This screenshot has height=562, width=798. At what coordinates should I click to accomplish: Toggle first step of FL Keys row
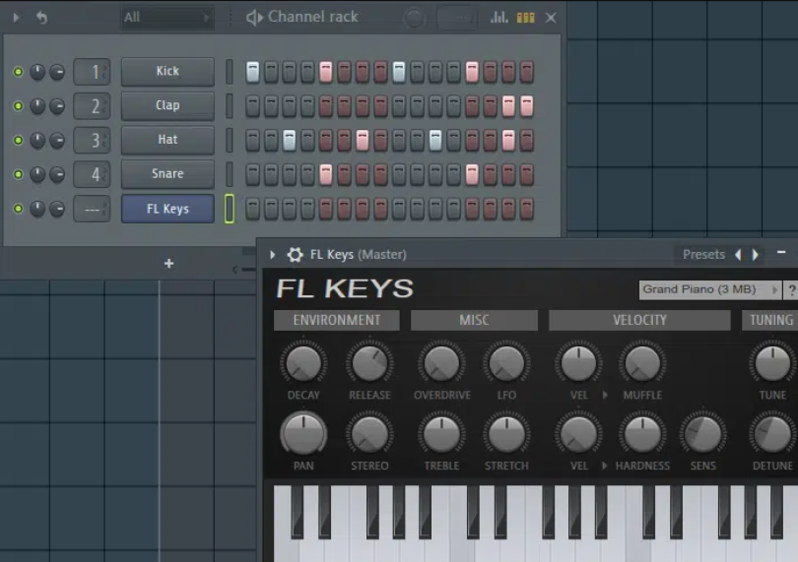click(x=252, y=209)
